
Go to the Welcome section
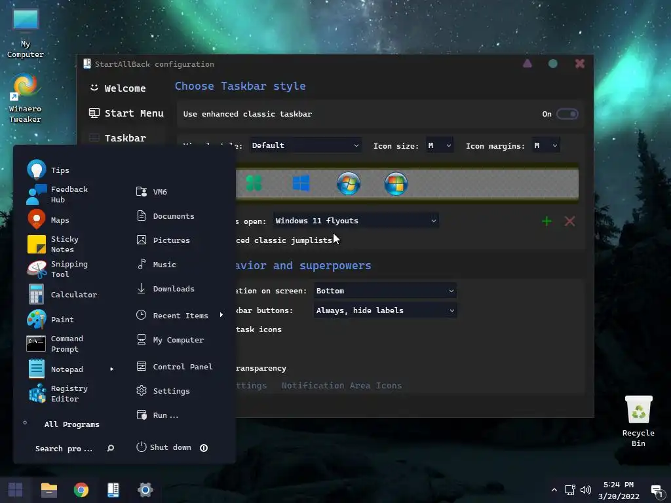tap(118, 88)
